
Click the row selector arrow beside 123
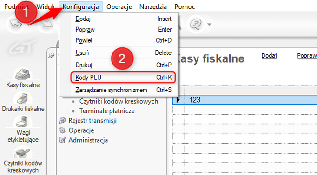click(178, 100)
